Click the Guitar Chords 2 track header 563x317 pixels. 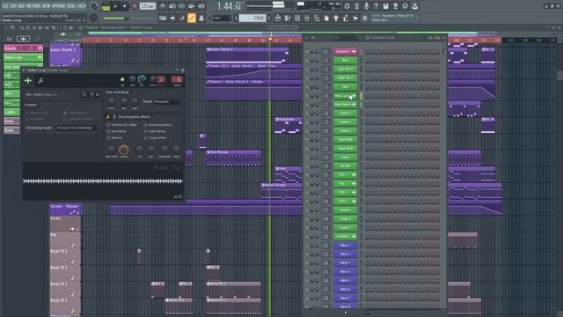pos(66,55)
